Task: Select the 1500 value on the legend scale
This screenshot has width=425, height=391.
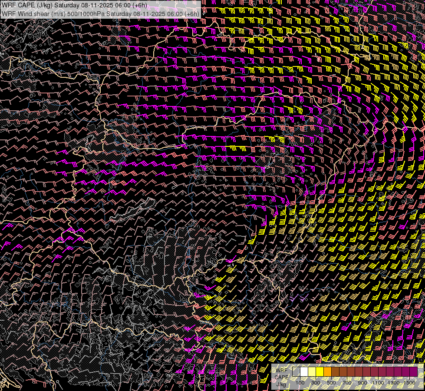Action: tap(409, 383)
